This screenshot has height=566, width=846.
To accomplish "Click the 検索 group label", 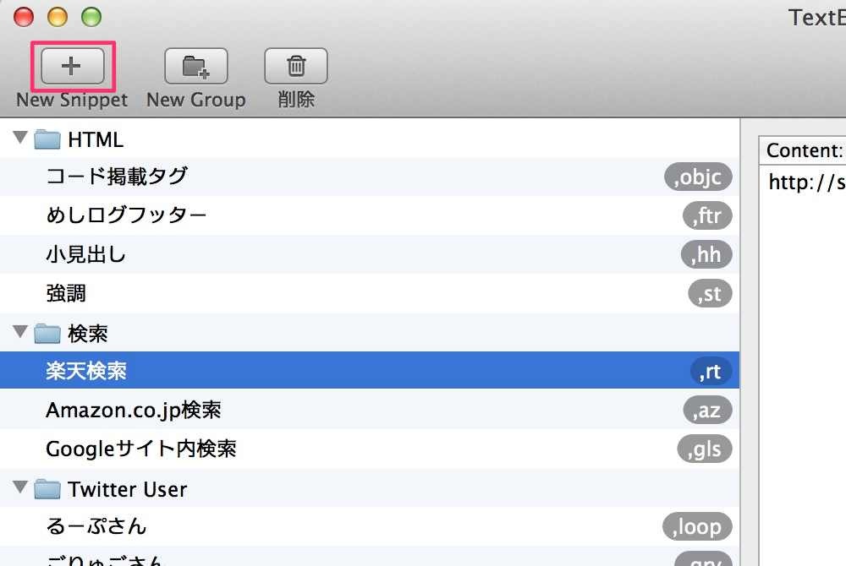I will click(x=87, y=334).
